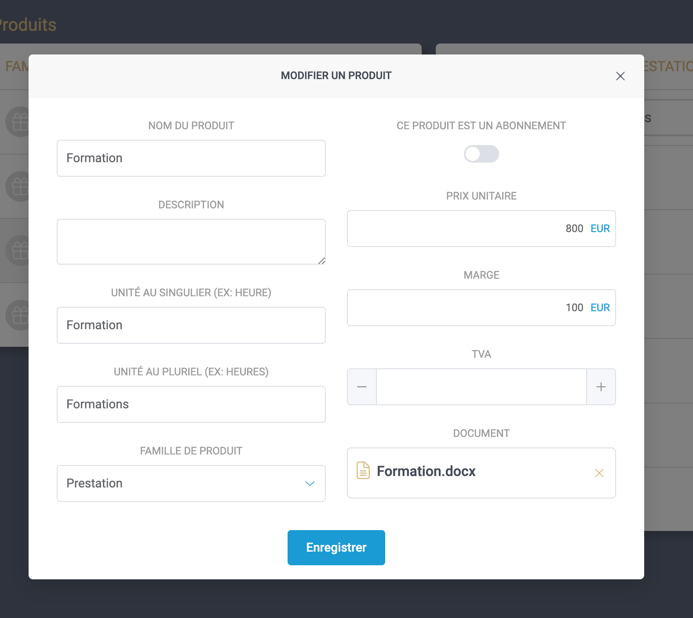Edit the plural unit Formations field
This screenshot has height=618, width=693.
click(x=191, y=404)
